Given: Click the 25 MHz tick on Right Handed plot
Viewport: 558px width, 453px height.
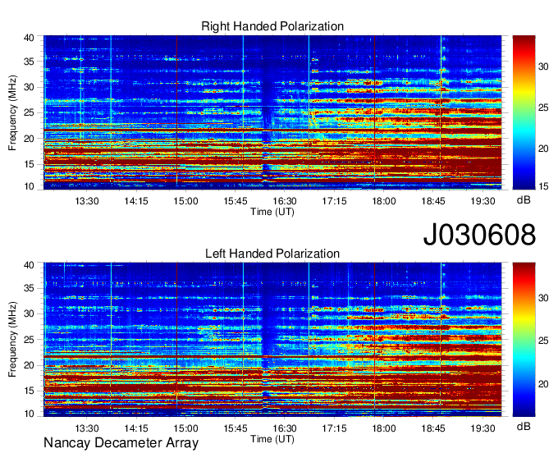Looking at the screenshot, I should 29,112.
